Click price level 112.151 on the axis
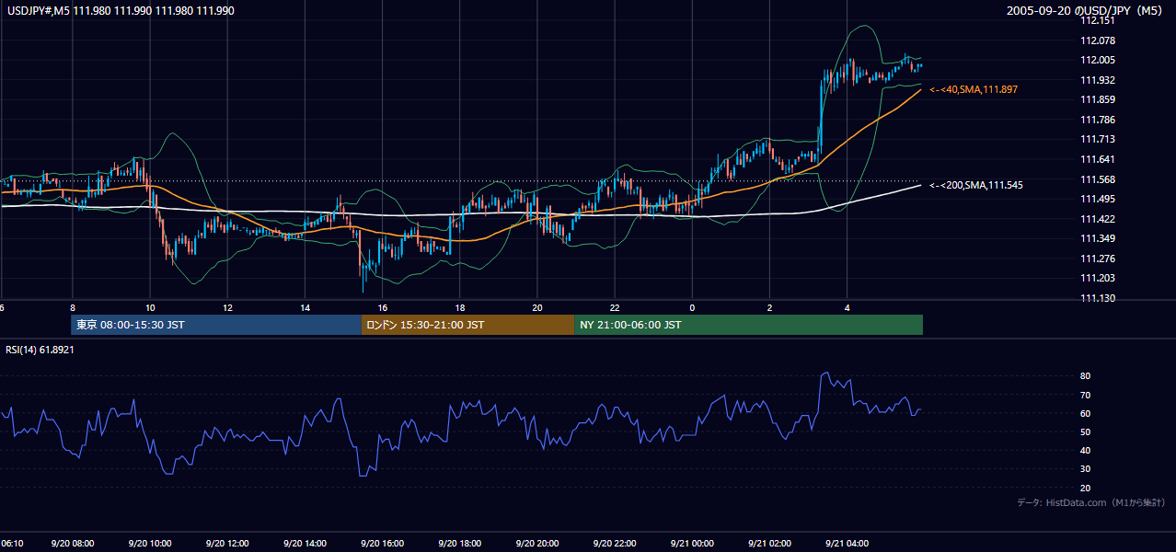This screenshot has width=1176, height=552. [1098, 20]
